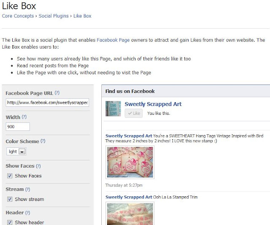This screenshot has width=270, height=225.
Task: Open the Color Scheme light dropdown
Action: 16,152
